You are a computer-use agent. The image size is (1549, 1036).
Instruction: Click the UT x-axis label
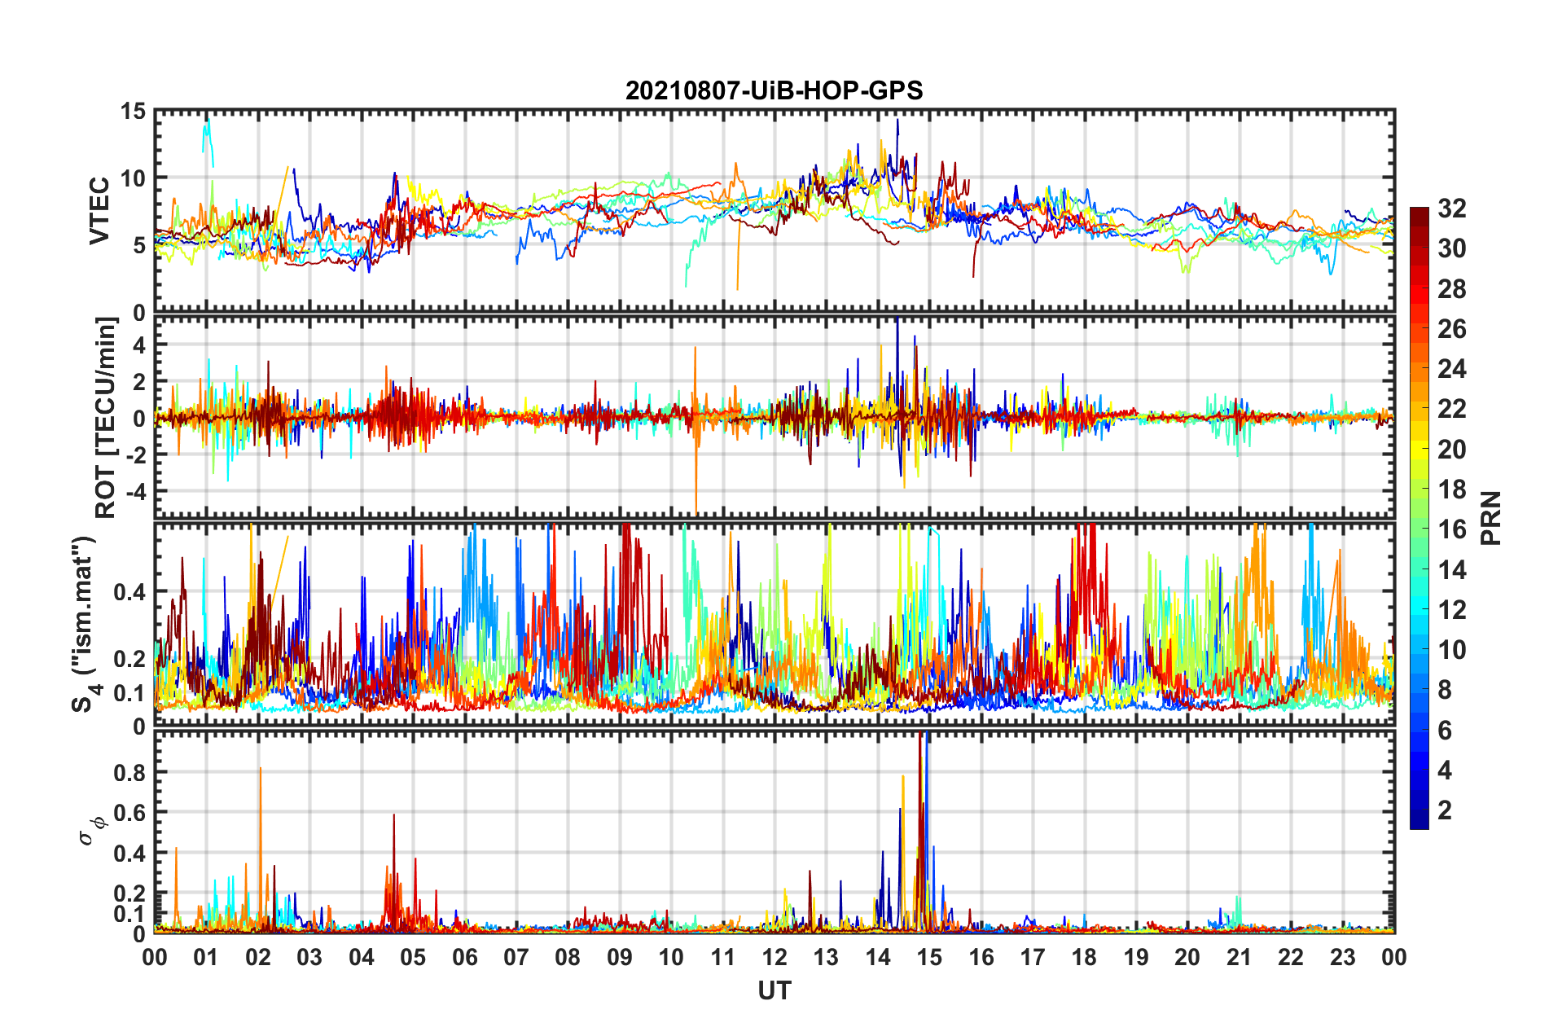(x=774, y=990)
